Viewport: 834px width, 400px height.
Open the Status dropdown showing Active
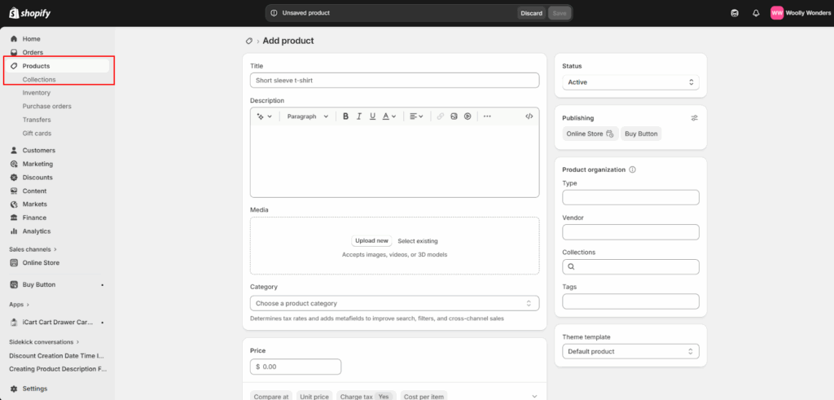coord(630,82)
